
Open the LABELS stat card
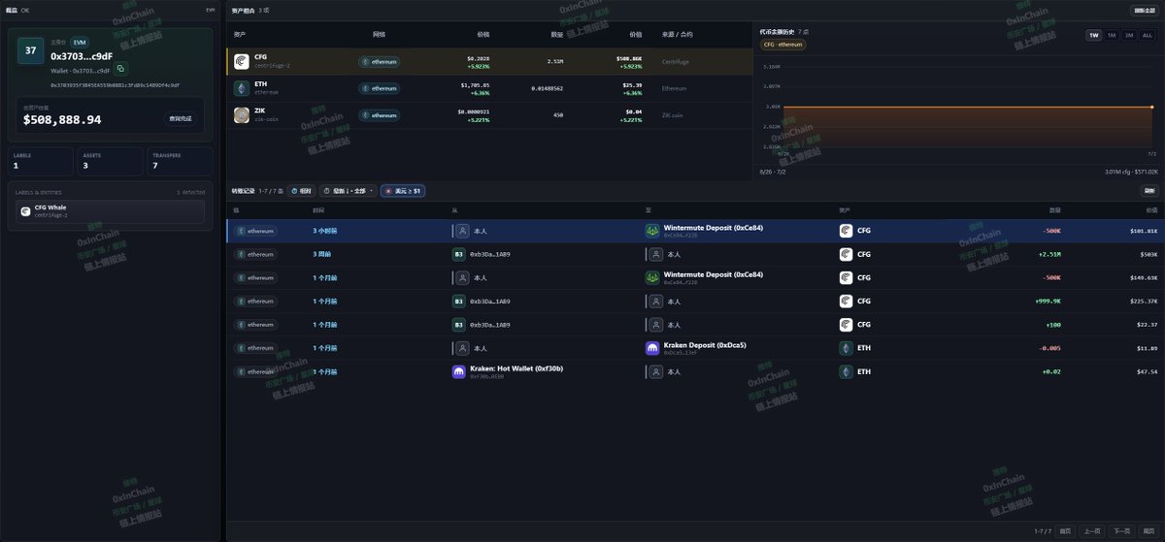point(40,162)
